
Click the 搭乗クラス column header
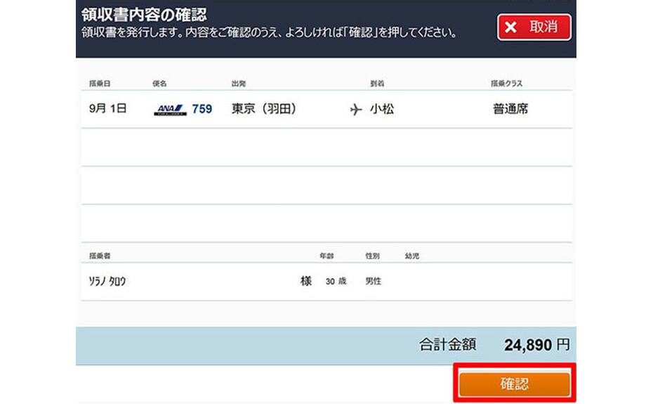tap(506, 84)
